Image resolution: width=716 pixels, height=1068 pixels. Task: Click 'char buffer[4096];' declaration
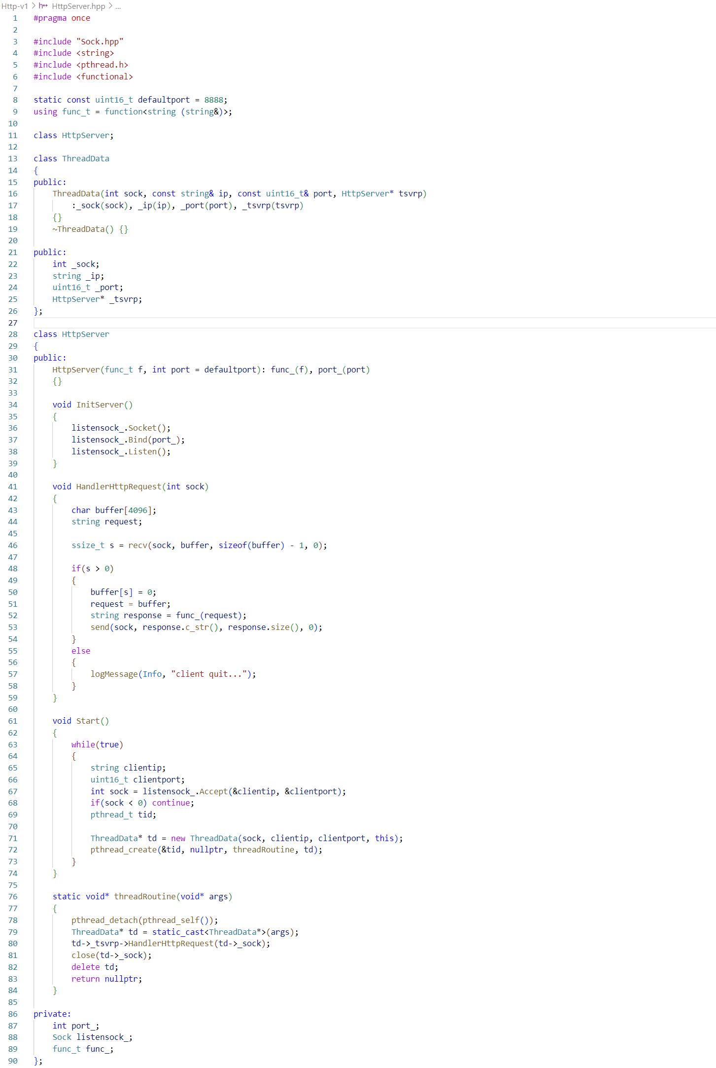tap(114, 511)
